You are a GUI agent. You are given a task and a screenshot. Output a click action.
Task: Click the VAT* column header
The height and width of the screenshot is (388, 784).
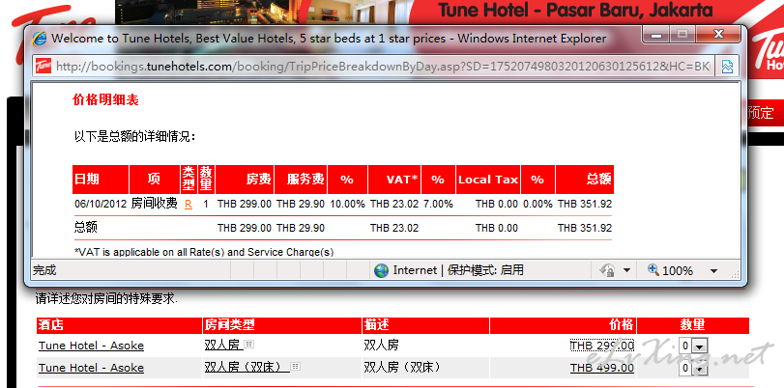394,180
